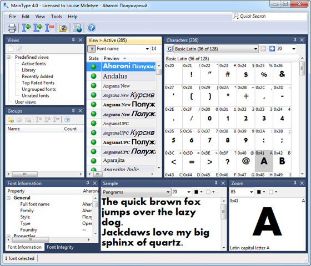The image size is (311, 266).
Task: Open the Font name preview dropdown
Action: pos(147,49)
